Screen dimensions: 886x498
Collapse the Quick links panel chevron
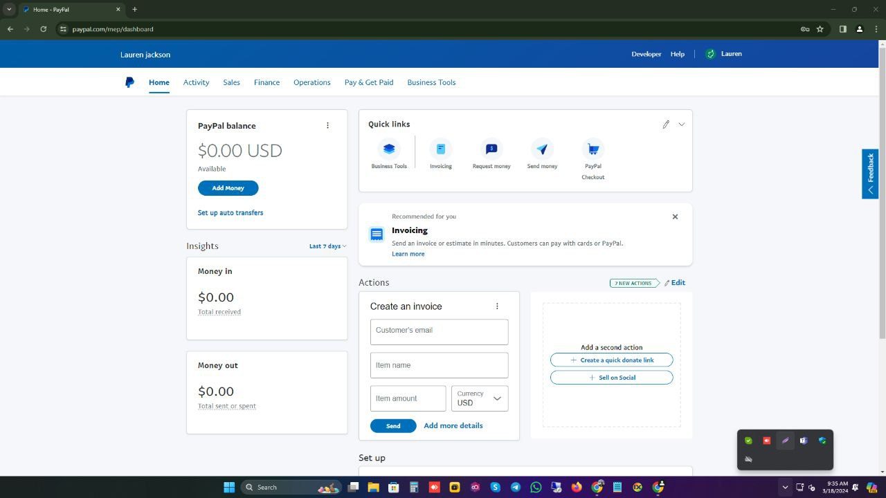[x=682, y=124]
